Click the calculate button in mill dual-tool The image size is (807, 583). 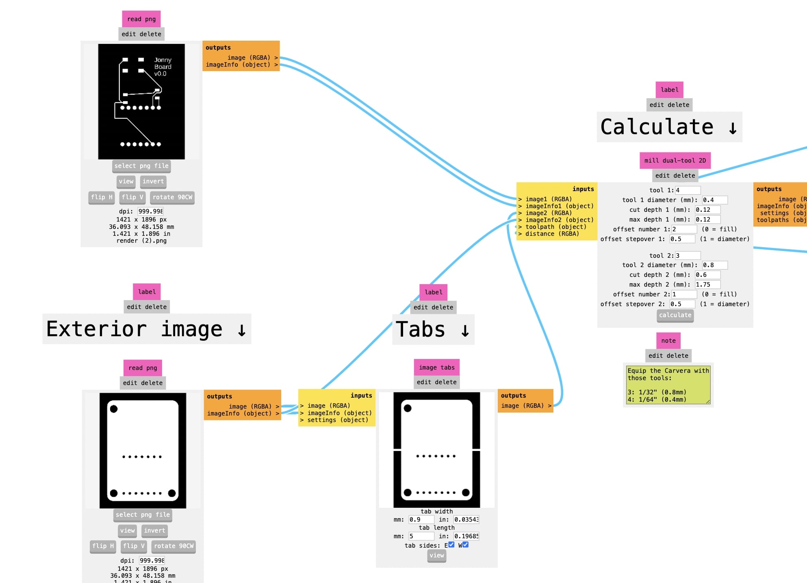tap(673, 315)
